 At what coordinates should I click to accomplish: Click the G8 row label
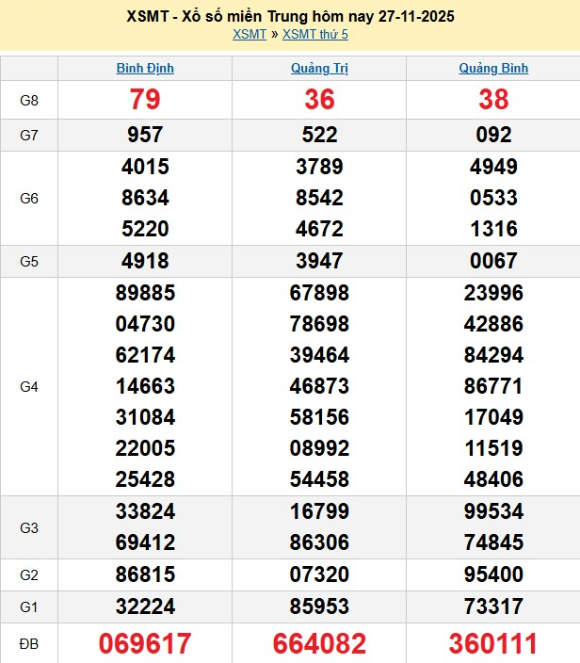click(29, 100)
